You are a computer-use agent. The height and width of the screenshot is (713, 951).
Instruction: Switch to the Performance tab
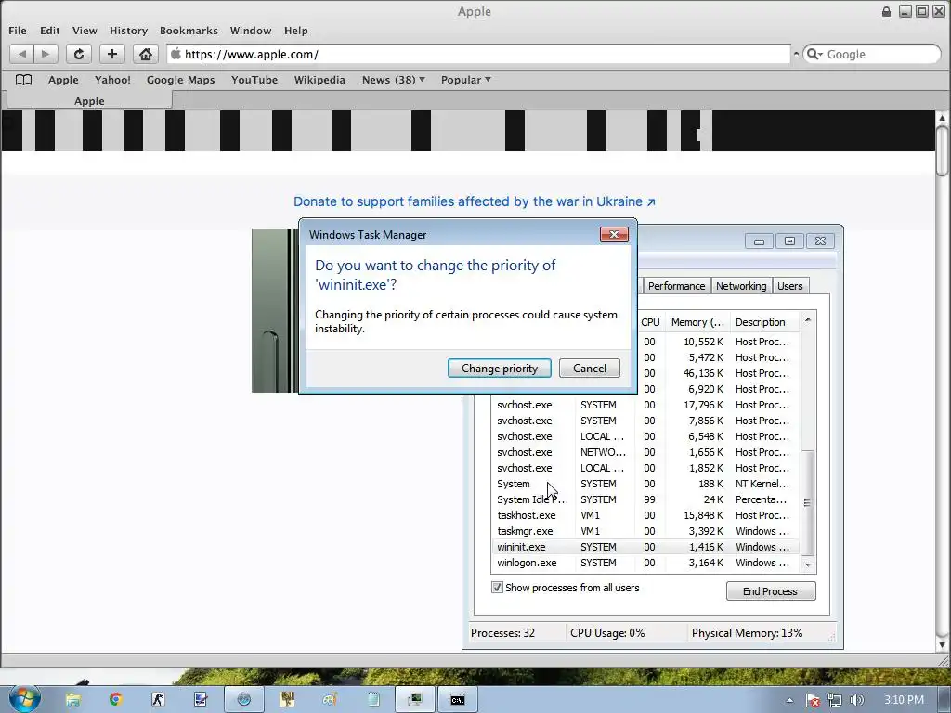click(676, 286)
